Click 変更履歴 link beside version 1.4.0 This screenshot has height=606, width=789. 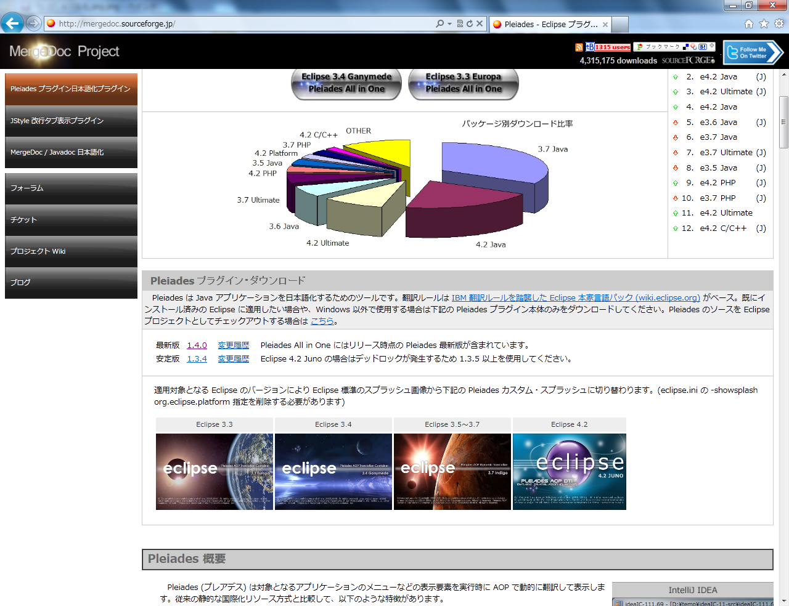click(234, 345)
